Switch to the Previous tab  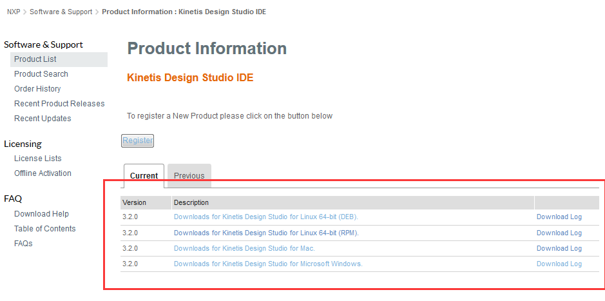pos(189,175)
